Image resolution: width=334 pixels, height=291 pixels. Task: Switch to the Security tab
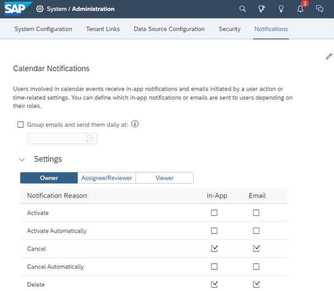click(229, 29)
